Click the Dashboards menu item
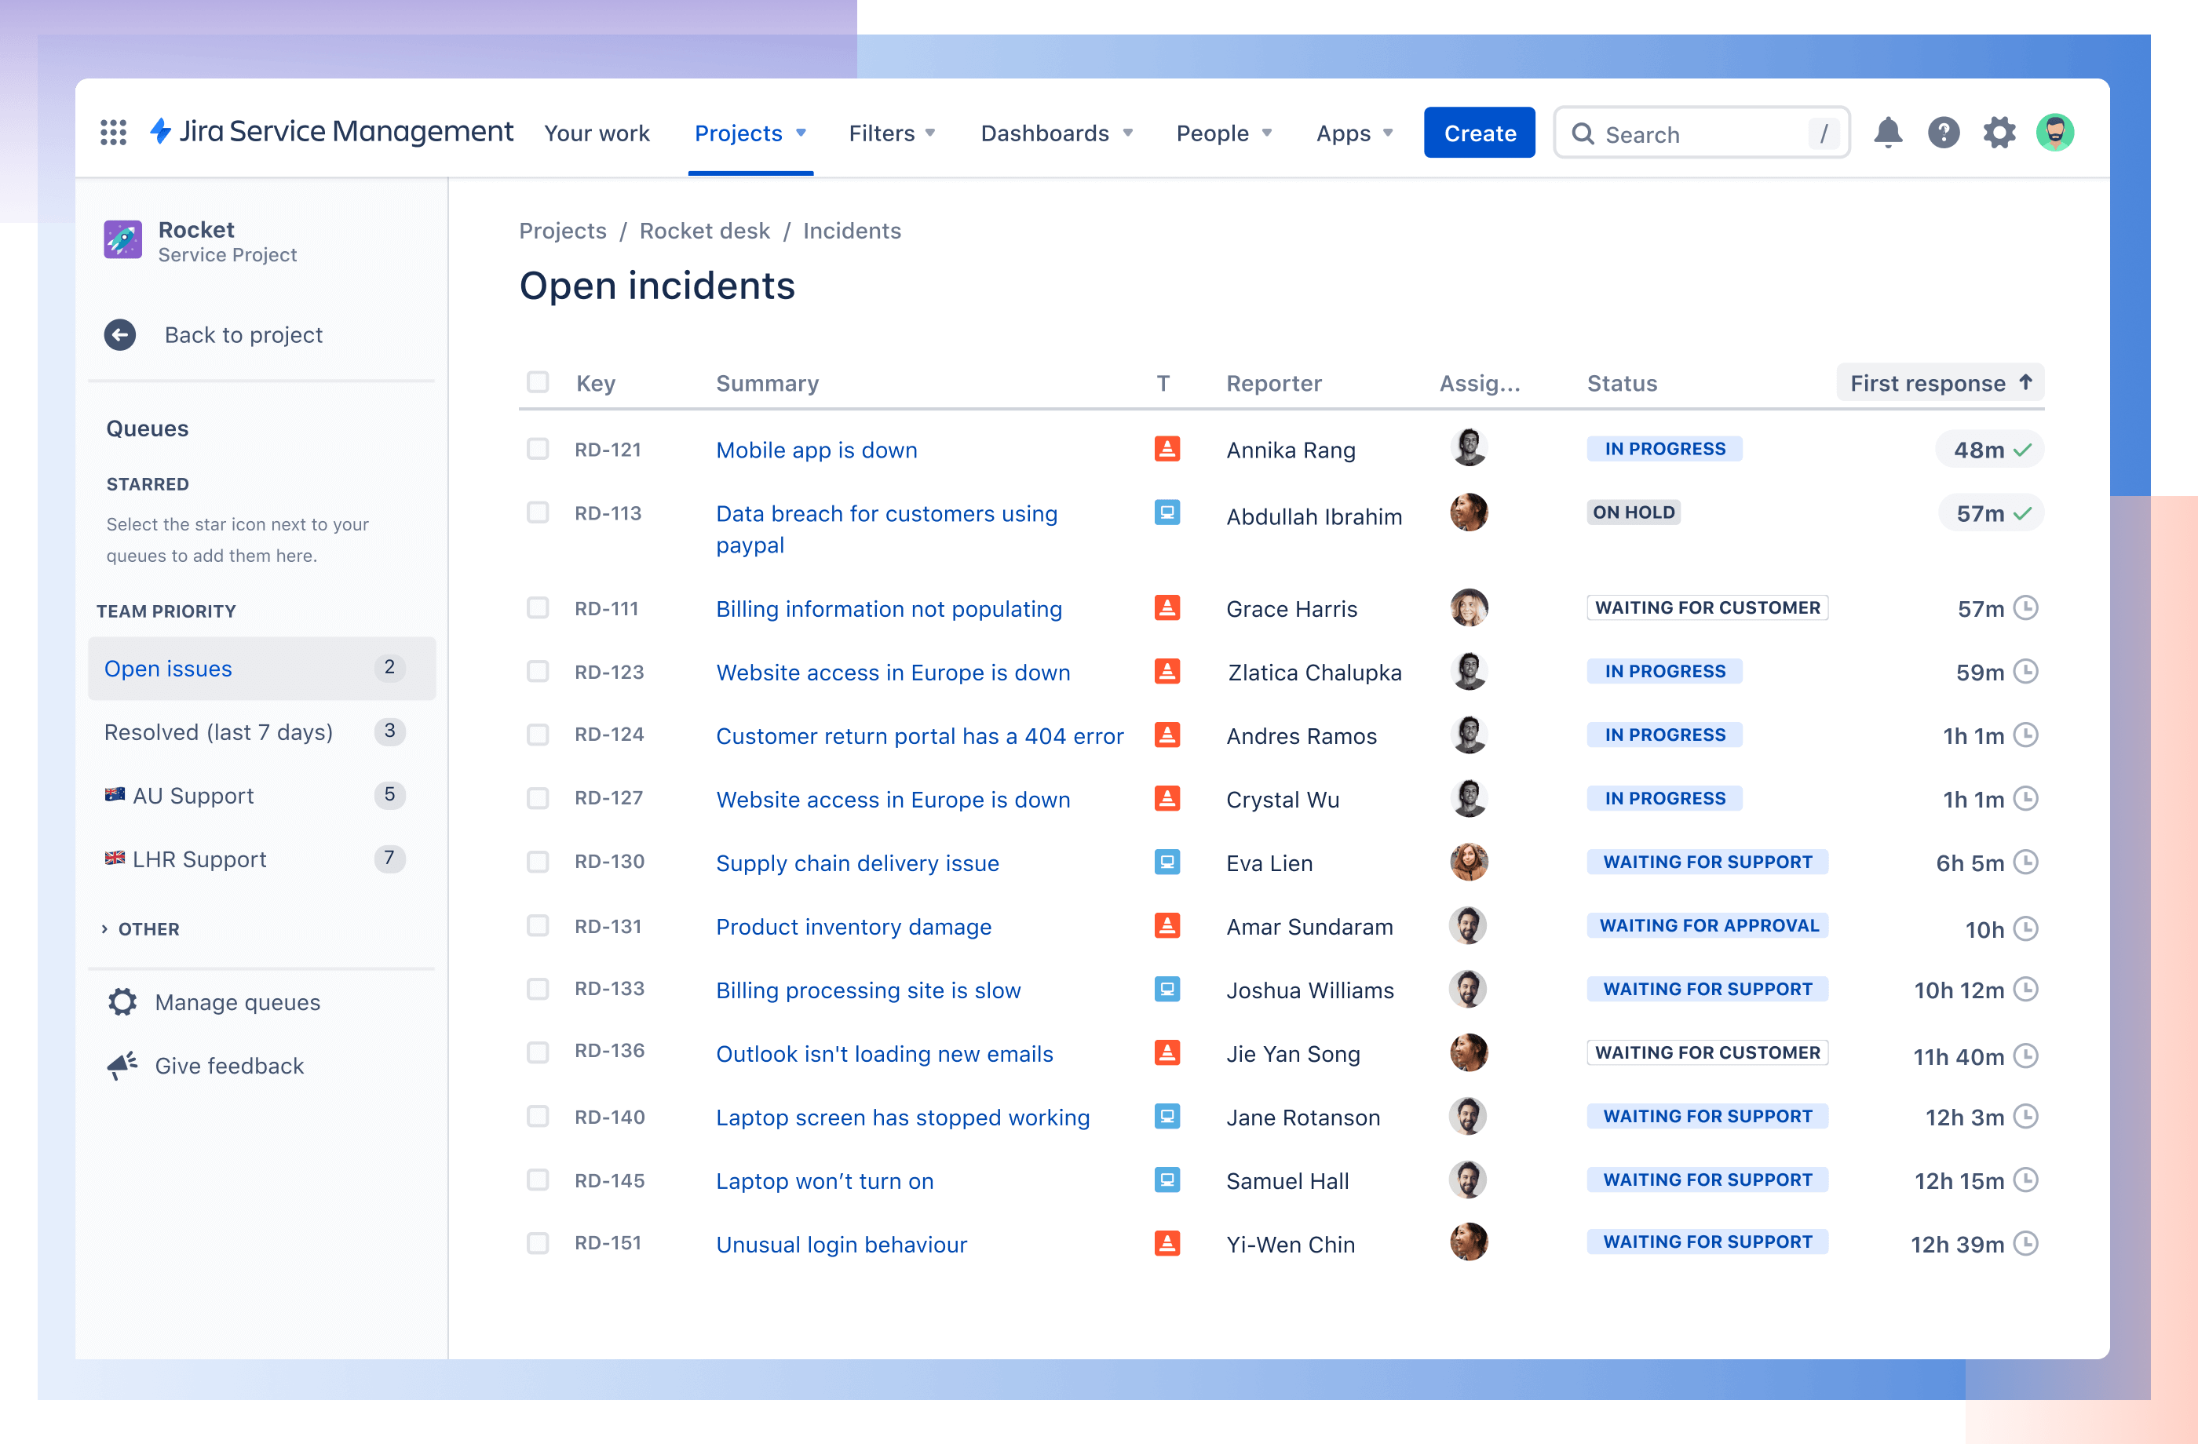Viewport: 2198px width, 1444px height. (1054, 132)
